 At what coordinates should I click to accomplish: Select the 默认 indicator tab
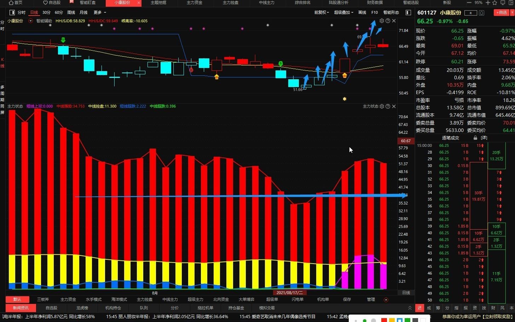coord(17,299)
